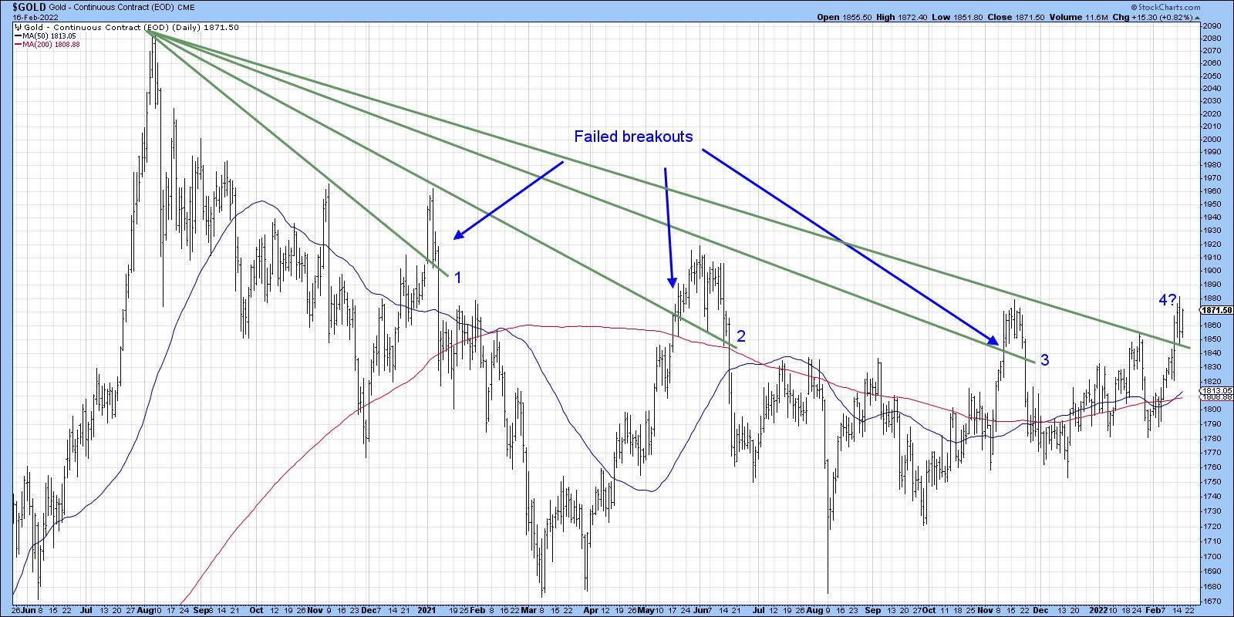Viewport: 1234px width, 617px height.
Task: Click the 1750 price axis label
Action: click(1210, 481)
